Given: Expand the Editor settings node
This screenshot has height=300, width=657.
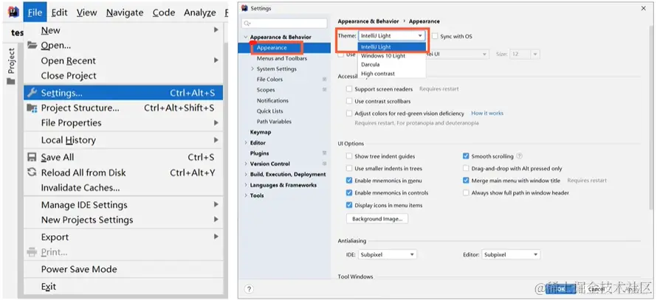Looking at the screenshot, I should pos(246,143).
